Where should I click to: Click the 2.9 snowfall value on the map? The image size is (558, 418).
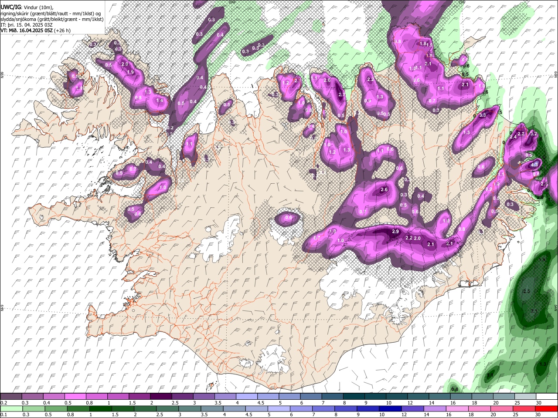396,231
